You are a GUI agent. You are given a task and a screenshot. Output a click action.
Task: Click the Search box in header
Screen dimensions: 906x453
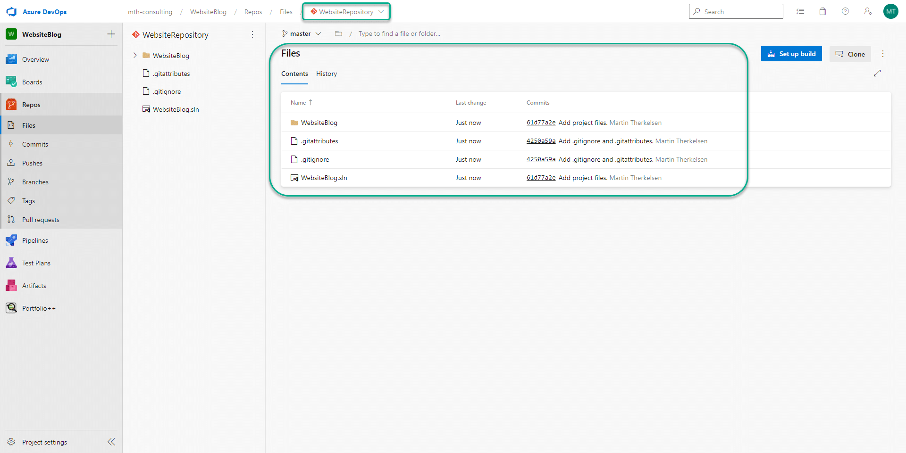click(736, 12)
